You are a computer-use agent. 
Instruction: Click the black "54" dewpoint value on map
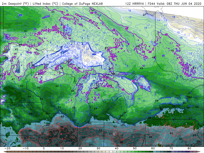95,109
